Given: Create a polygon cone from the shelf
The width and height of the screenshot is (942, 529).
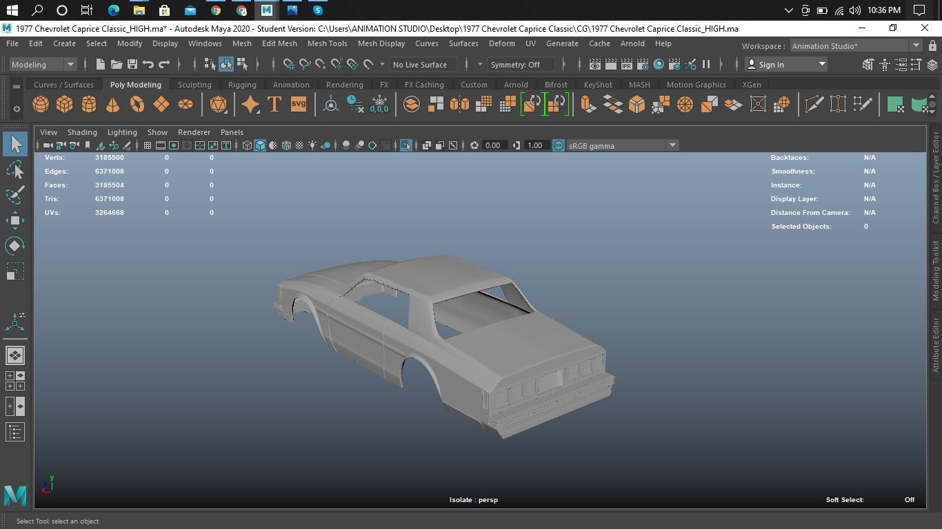Looking at the screenshot, I should click(112, 104).
